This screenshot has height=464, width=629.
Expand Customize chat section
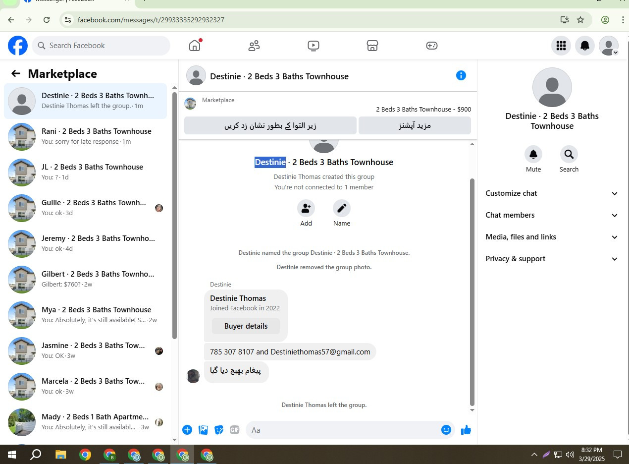(x=552, y=193)
